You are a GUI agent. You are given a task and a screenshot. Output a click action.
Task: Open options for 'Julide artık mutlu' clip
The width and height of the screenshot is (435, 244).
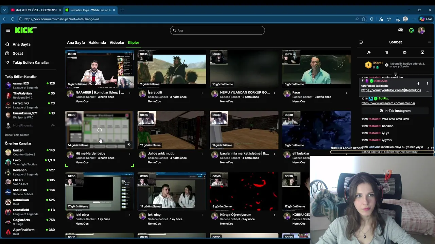(202, 154)
